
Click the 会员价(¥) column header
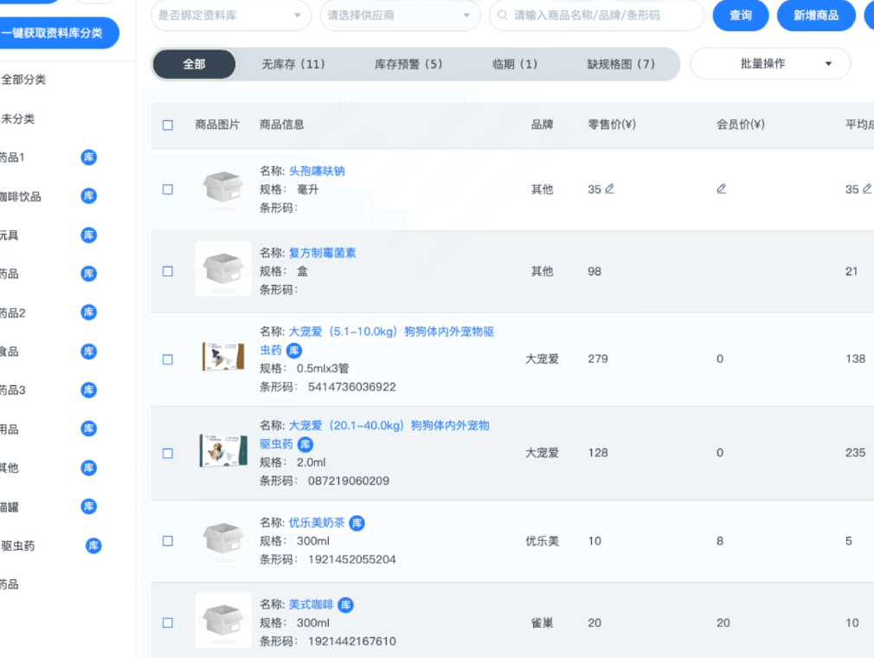(740, 125)
